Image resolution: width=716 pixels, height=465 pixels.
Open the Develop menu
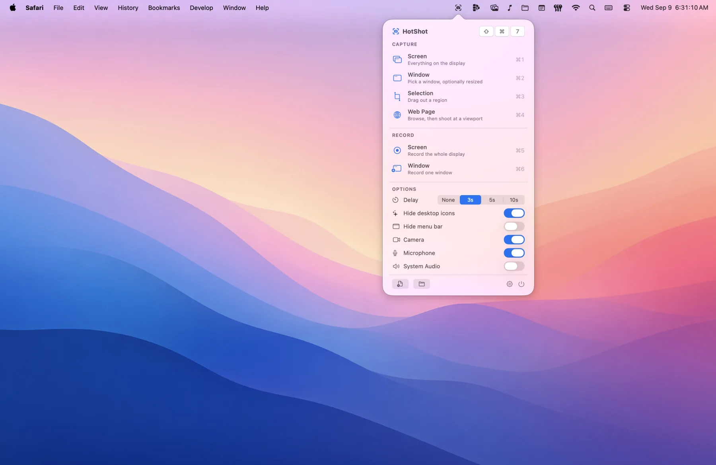[x=201, y=8]
